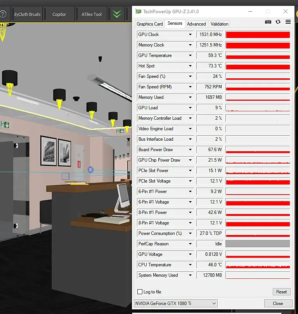Screen dimensions: 298x314
Task: Open the Board Power Draw dropdown
Action: click(190, 150)
